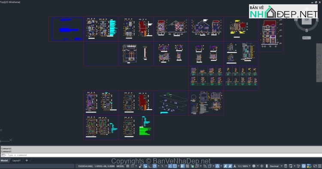
Task: Toggle infer constraints icon
Action: point(140,166)
